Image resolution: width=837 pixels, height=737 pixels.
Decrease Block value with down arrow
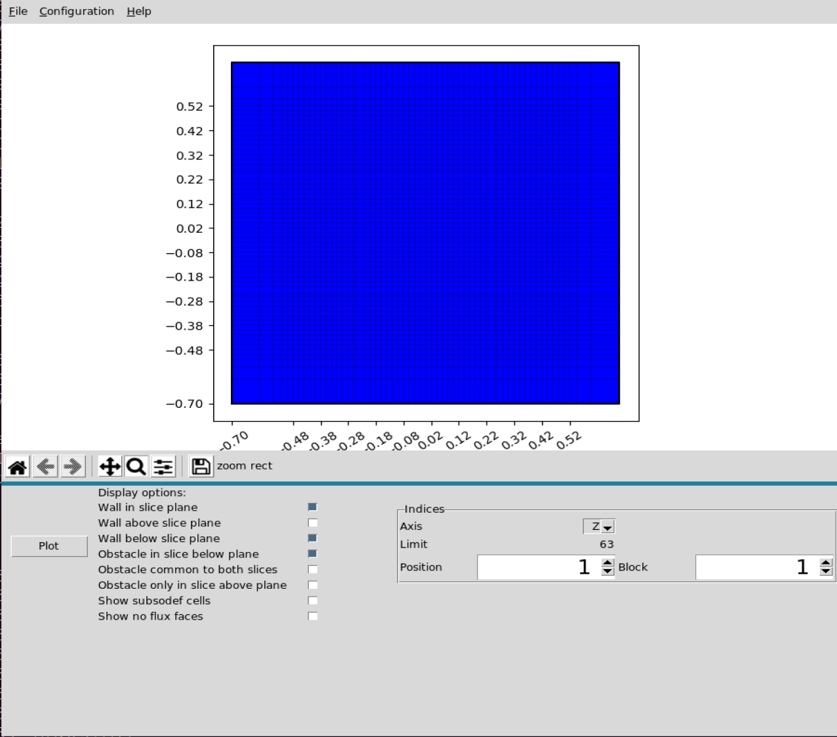(x=827, y=572)
